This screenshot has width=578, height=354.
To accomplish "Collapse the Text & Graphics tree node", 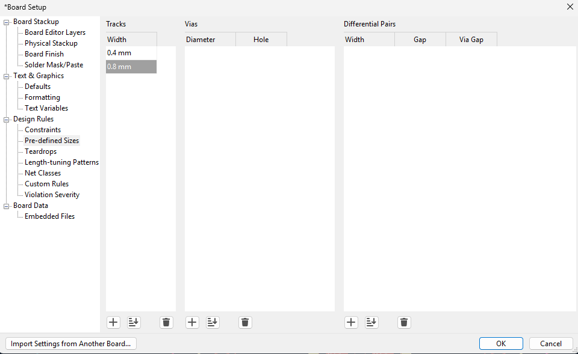I will pos(7,76).
